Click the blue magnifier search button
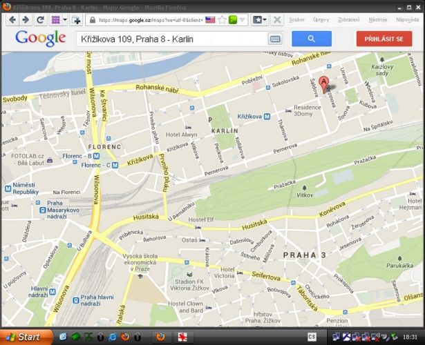 pyautogui.click(x=312, y=39)
